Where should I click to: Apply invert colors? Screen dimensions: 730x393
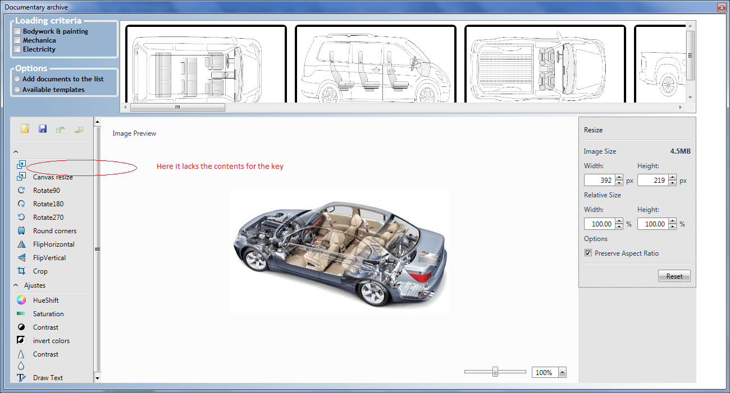(51, 341)
